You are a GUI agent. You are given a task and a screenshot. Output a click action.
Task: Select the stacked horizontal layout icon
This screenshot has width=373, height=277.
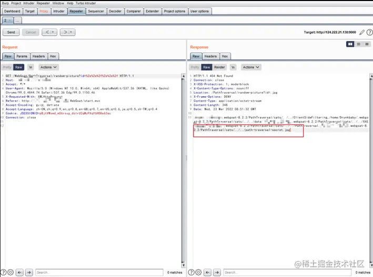tap(358, 44)
